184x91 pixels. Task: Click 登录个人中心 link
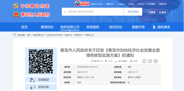[x=97, y=4]
